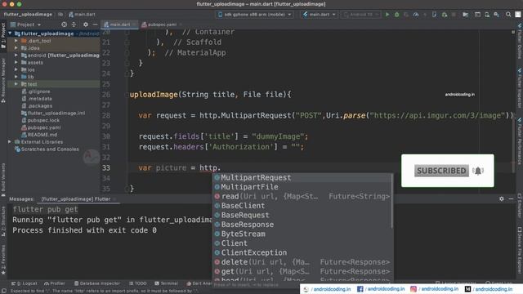This screenshot has width=523, height=294.
Task: Open the TODO tool tab
Action: pos(138,283)
